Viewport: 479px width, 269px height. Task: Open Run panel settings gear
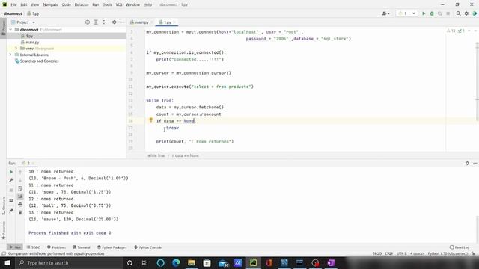[467, 163]
